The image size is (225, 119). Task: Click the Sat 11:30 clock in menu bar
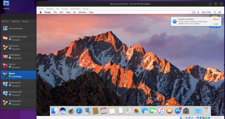tap(206, 12)
